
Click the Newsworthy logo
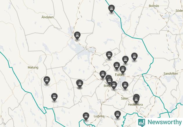(x=160, y=122)
